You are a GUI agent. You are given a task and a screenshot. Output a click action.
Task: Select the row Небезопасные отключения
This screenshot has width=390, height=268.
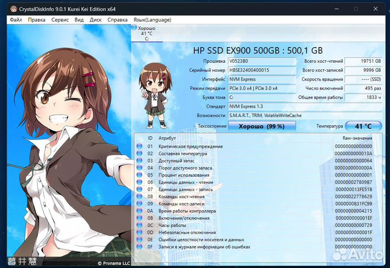[254, 232]
